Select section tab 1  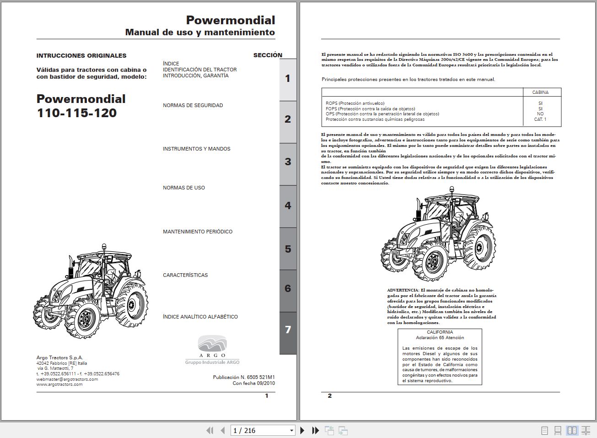tap(288, 79)
